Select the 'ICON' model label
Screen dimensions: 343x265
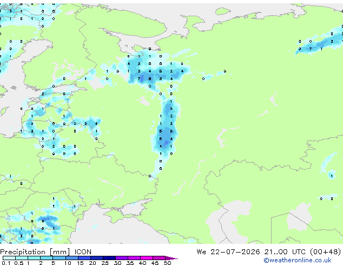(x=83, y=252)
